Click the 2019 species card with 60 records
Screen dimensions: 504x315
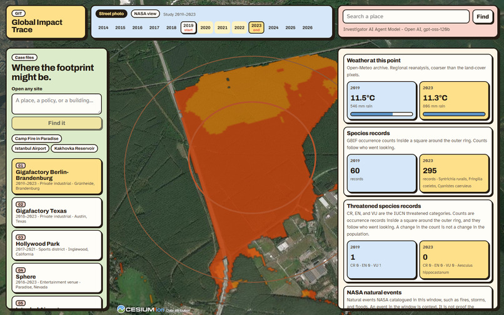click(381, 174)
